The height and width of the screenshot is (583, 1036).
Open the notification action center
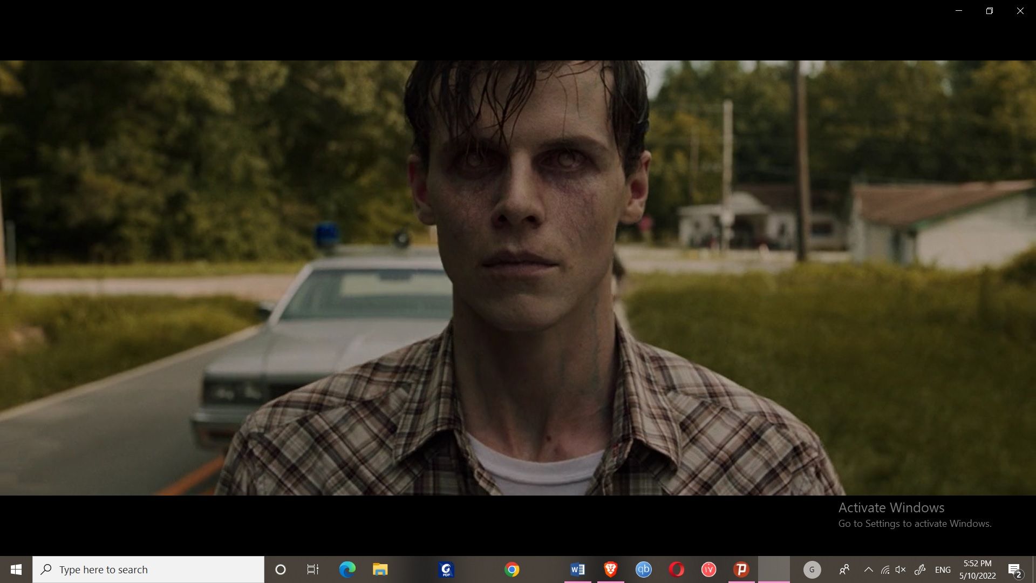coord(1015,570)
